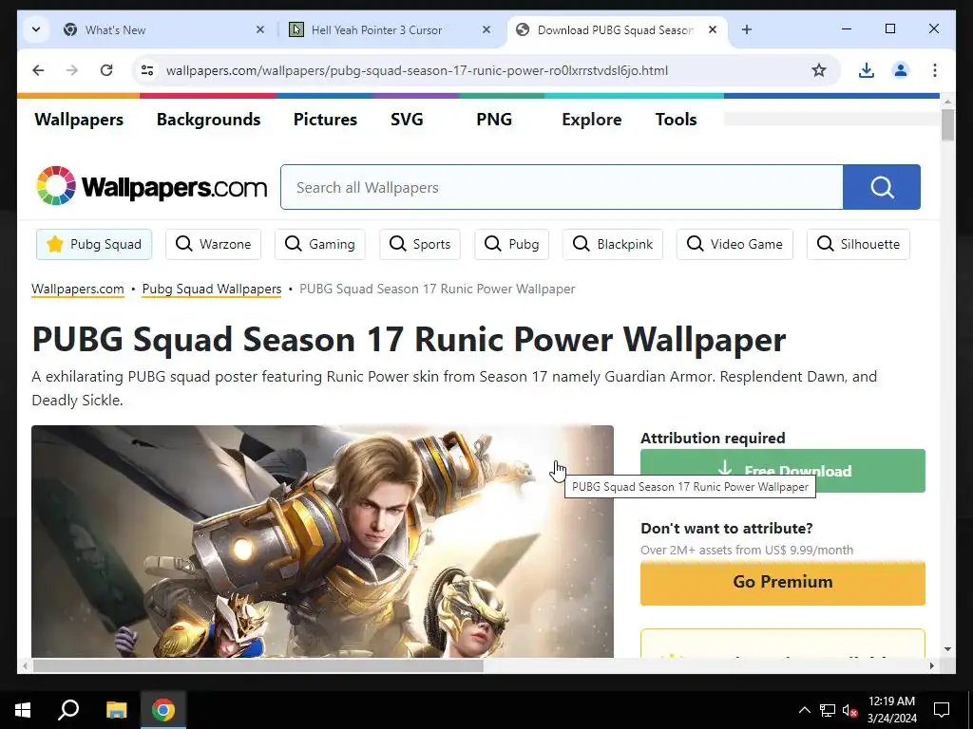
Task: Open the Windows Start menu
Action: click(x=23, y=710)
